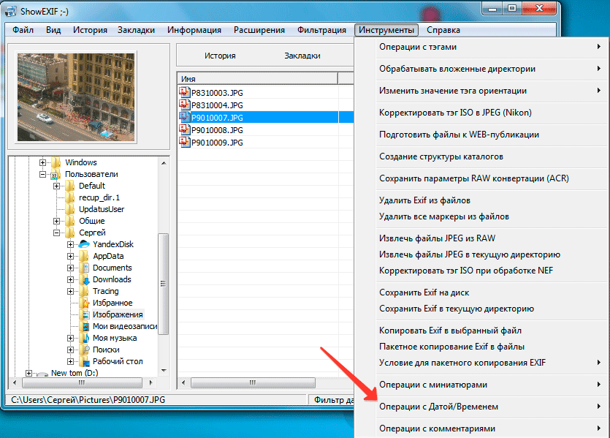The width and height of the screenshot is (610, 438).
Task: Click the Windows folder icon
Action: pos(56,162)
